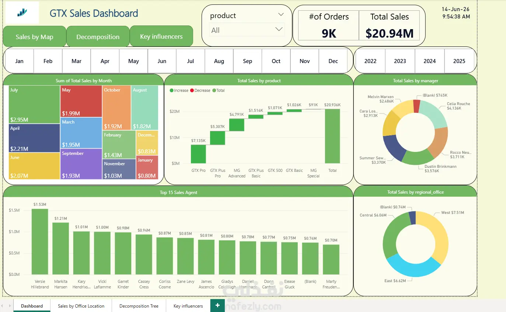The height and width of the screenshot is (312, 506).
Task: Filter by Mar month tile
Action: [x=76, y=61]
